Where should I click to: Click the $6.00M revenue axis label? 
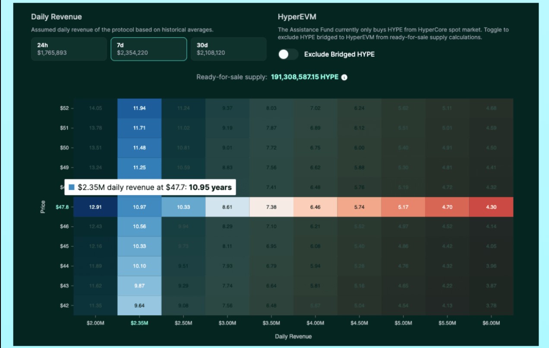491,323
